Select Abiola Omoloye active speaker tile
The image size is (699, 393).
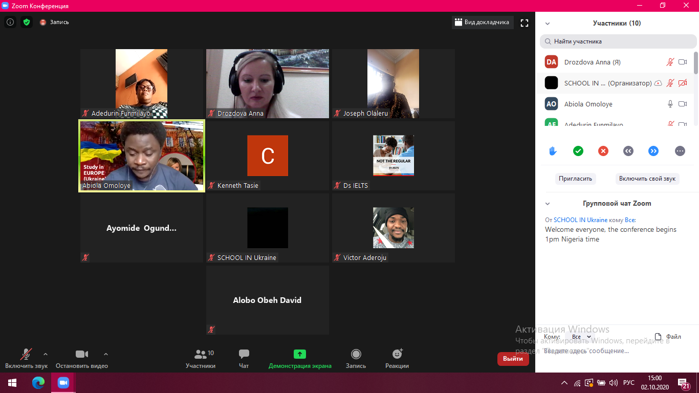point(142,156)
